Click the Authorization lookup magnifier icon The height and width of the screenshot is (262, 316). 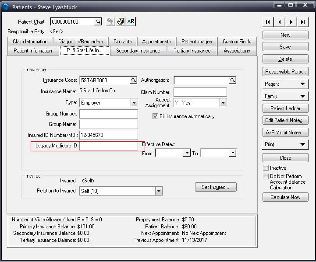click(232, 80)
